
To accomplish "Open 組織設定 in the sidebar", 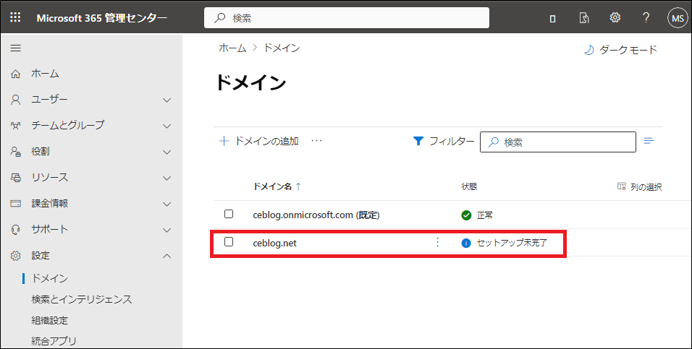I will pyautogui.click(x=49, y=320).
